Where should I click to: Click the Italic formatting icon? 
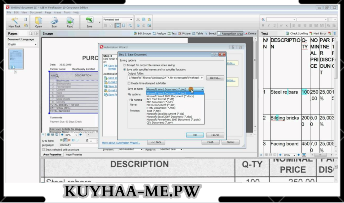tap(269, 26)
